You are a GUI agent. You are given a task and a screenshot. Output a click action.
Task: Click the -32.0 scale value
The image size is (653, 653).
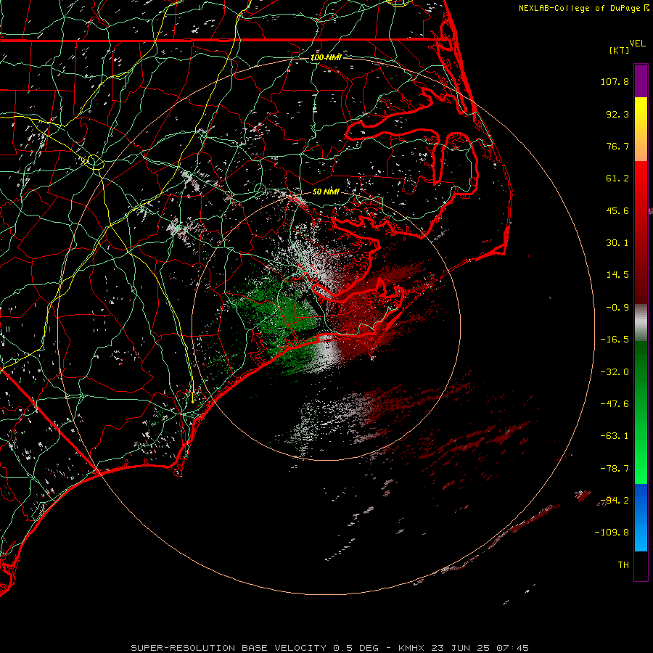[615, 372]
